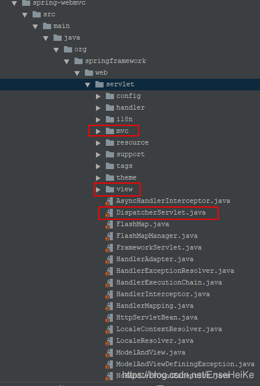
Task: Click the HandlerInterceptor.java file icon
Action: tap(109, 294)
